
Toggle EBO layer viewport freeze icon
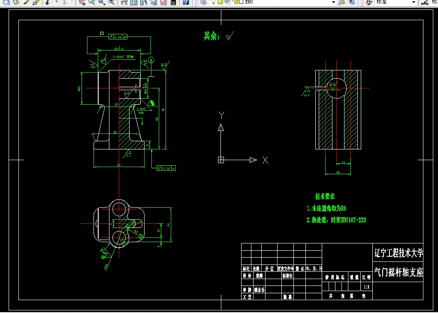point(228,2)
